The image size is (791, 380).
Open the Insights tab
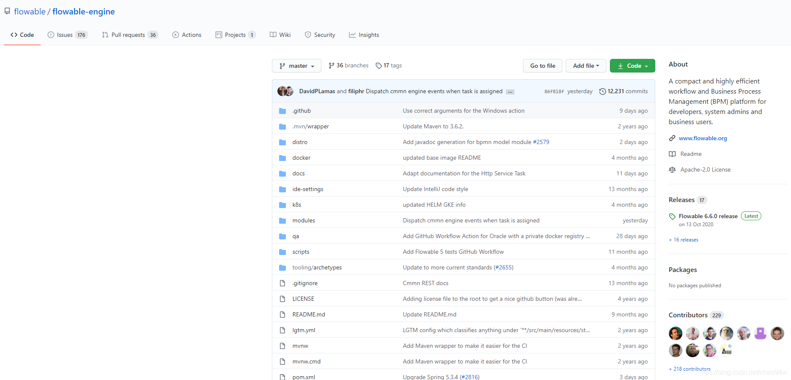coord(364,35)
